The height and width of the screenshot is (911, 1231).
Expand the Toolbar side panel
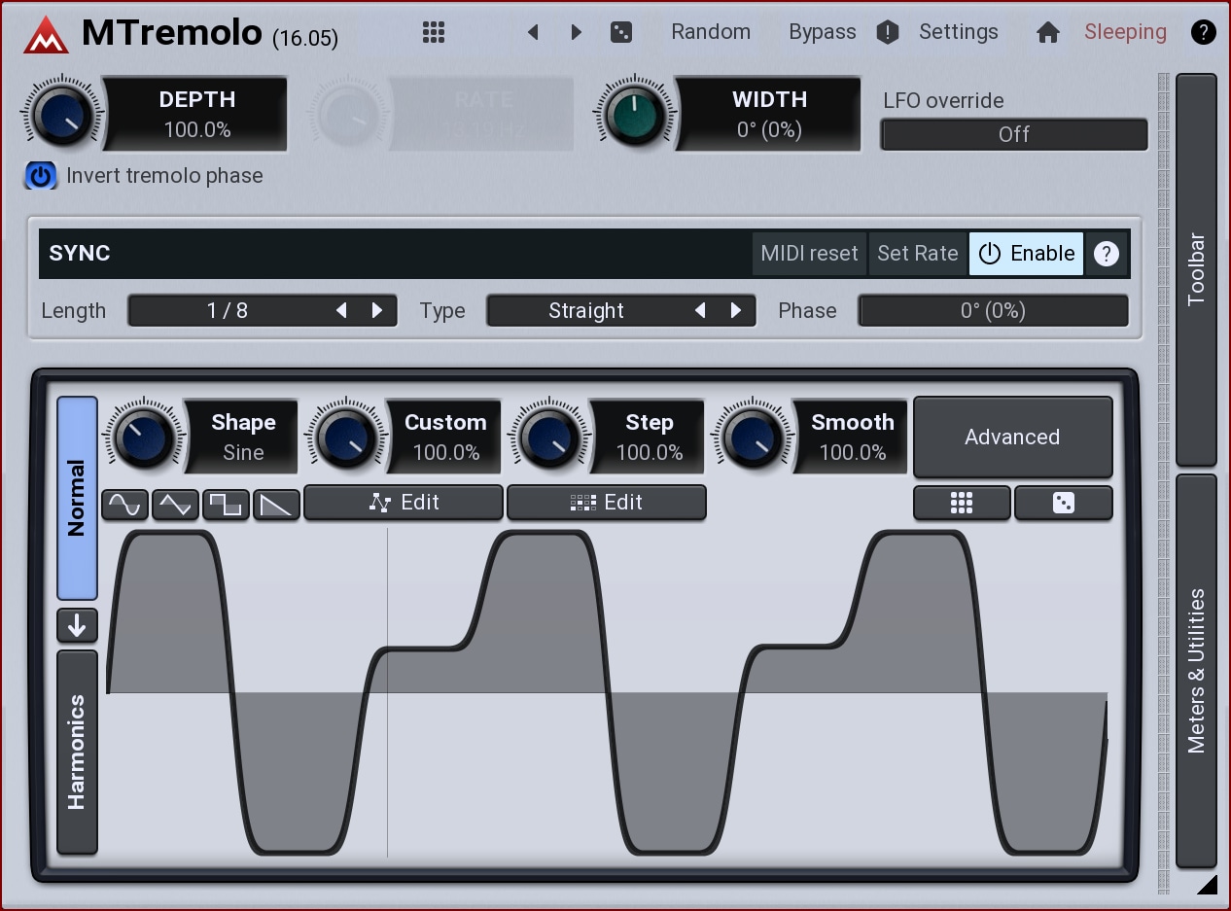coord(1196,269)
